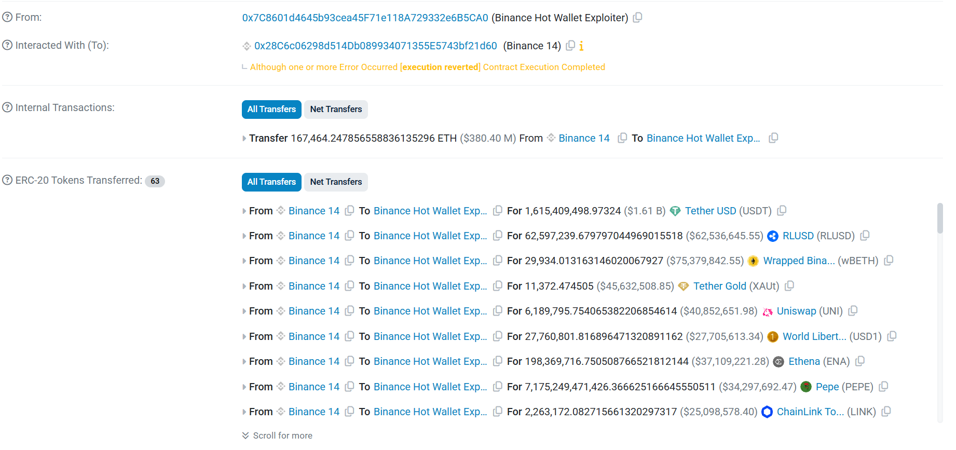Click the Tether USD token logo
This screenshot has height=450, width=956.
675,211
